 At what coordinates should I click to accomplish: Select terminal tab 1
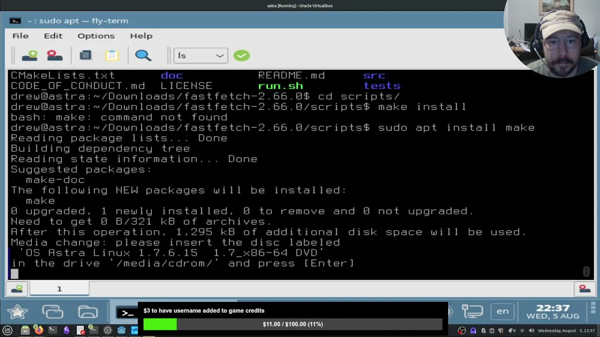(59, 289)
